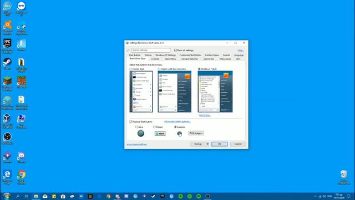The width and height of the screenshot is (355, 200).
Task: Open the OBS icon on the taskbar
Action: (x=207, y=196)
